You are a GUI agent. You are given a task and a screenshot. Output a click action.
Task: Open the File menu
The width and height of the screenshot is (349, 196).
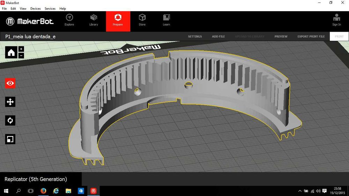[4, 9]
